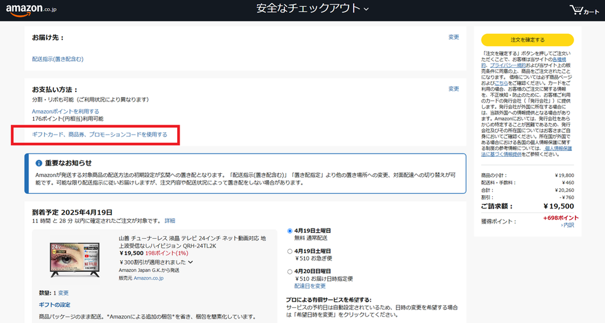Click the Amazon.co.jp logo
605x323 pixels.
click(32, 9)
